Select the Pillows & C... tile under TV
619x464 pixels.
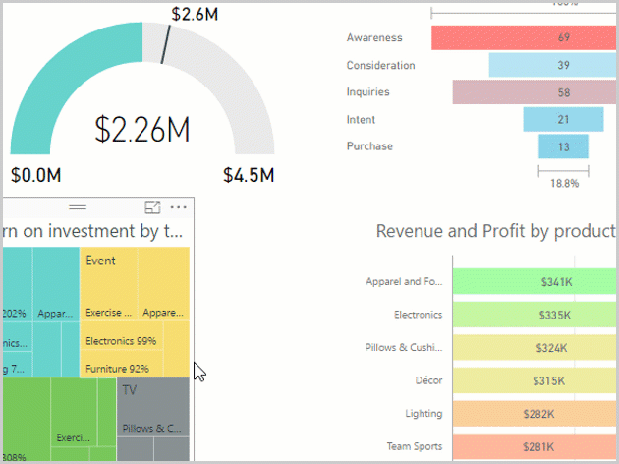(152, 429)
